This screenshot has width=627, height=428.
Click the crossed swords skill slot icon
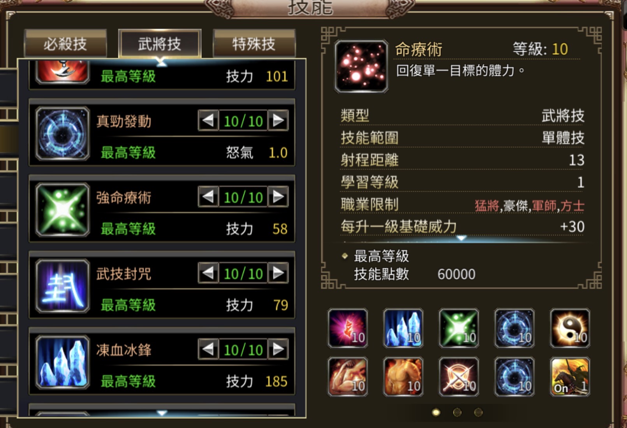459,377
